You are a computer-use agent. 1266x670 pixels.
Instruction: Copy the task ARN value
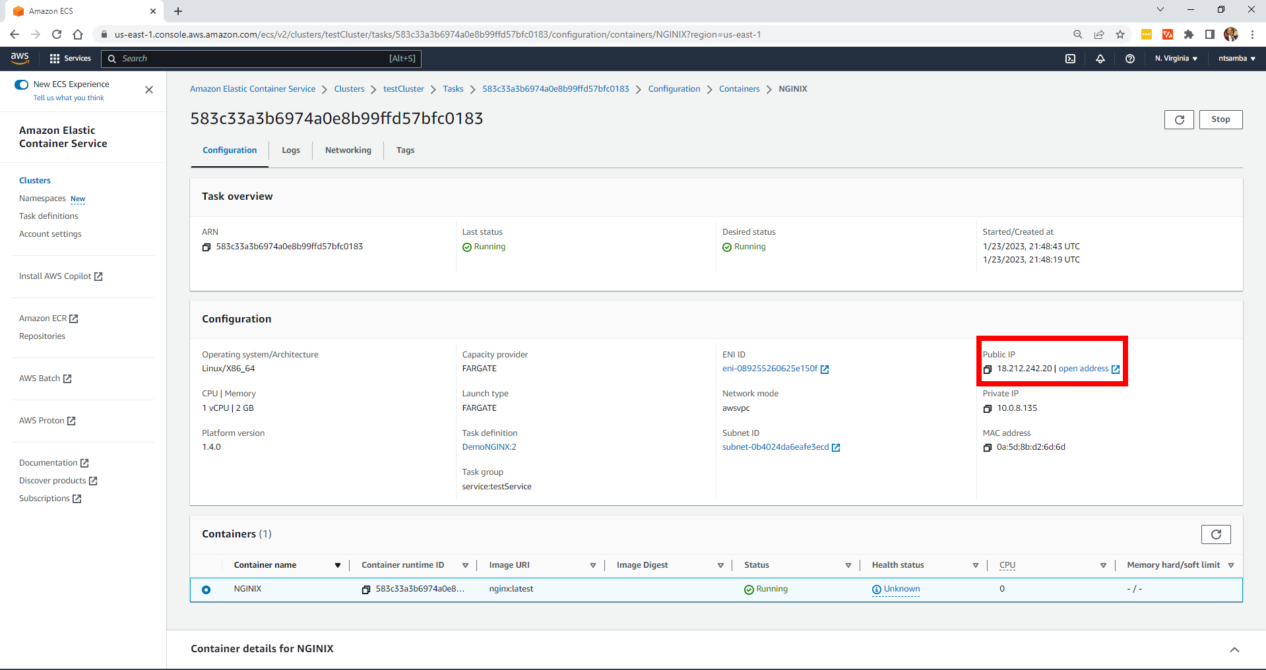coord(206,247)
